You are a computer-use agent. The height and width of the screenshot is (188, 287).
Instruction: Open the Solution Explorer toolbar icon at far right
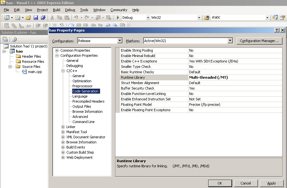click(x=275, y=18)
